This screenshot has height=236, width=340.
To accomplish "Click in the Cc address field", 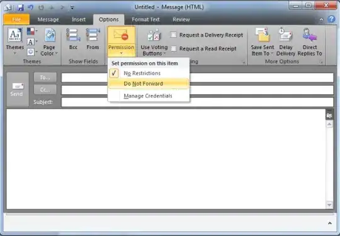I will [x=197, y=90].
